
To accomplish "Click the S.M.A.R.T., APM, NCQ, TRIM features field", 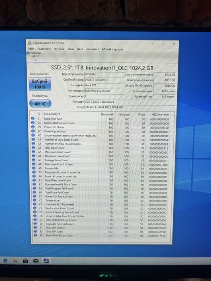I will tap(129, 107).
